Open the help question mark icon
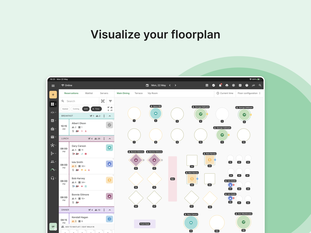This screenshot has width=311, height=233. (247, 86)
